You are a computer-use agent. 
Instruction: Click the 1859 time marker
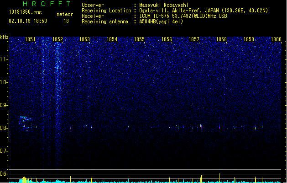[x=249, y=39]
